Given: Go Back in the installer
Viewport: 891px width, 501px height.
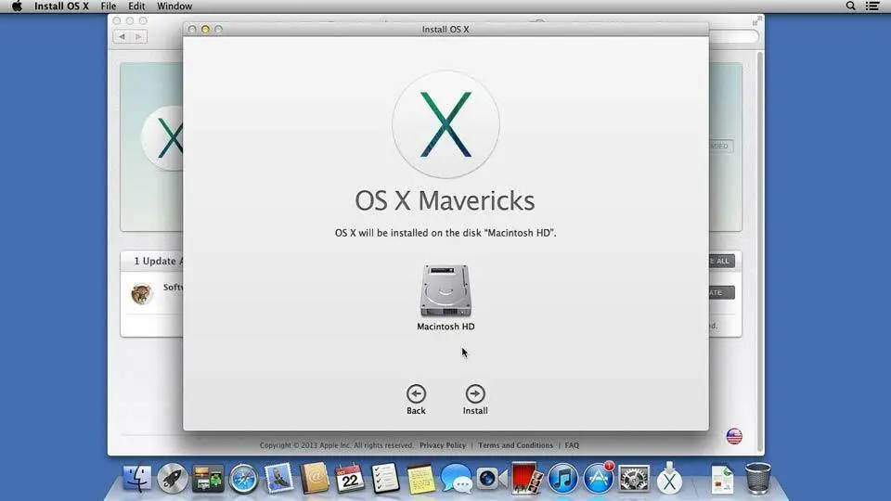Looking at the screenshot, I should (x=416, y=393).
